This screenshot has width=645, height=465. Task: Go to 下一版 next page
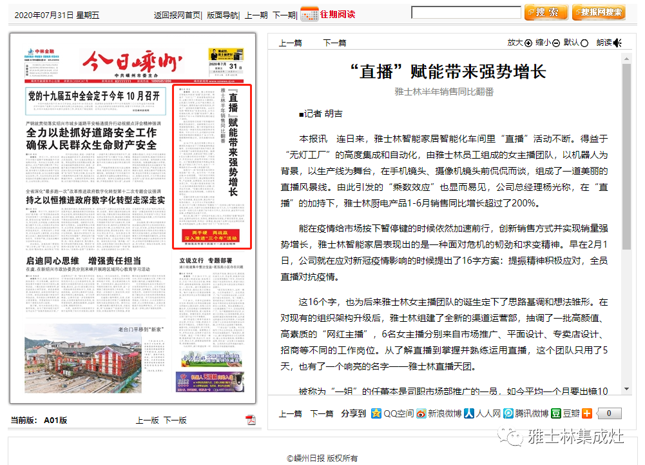175,420
